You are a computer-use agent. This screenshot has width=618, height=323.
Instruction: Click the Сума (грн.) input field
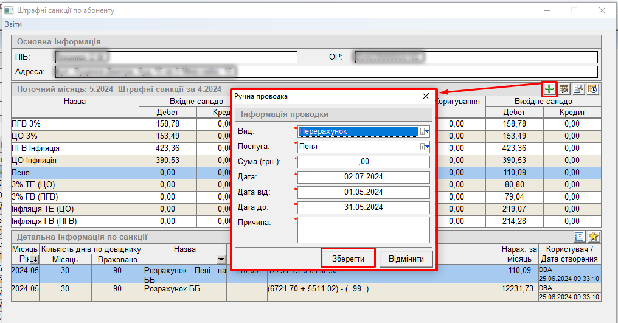tap(364, 162)
